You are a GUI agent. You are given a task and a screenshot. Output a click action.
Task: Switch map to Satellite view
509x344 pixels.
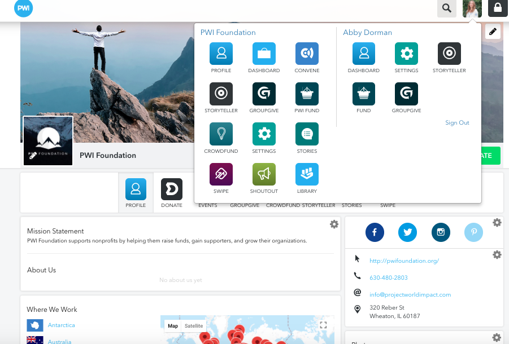[x=194, y=326]
